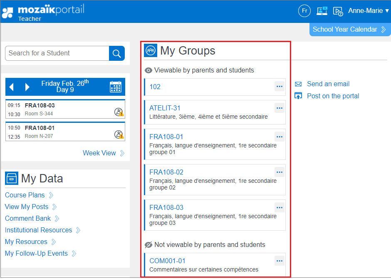Open the video help icon
The height and width of the screenshot is (279, 391).
(x=338, y=11)
